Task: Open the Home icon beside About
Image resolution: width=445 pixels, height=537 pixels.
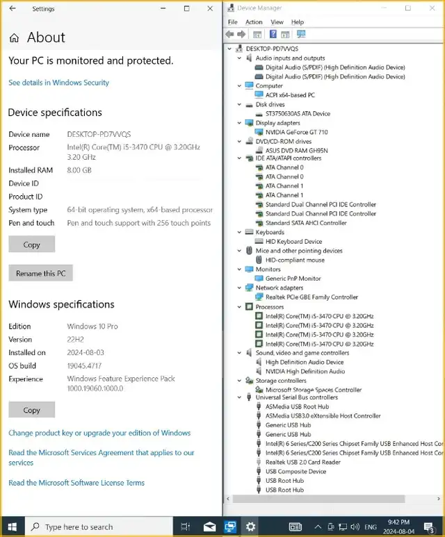Action: pyautogui.click(x=14, y=38)
